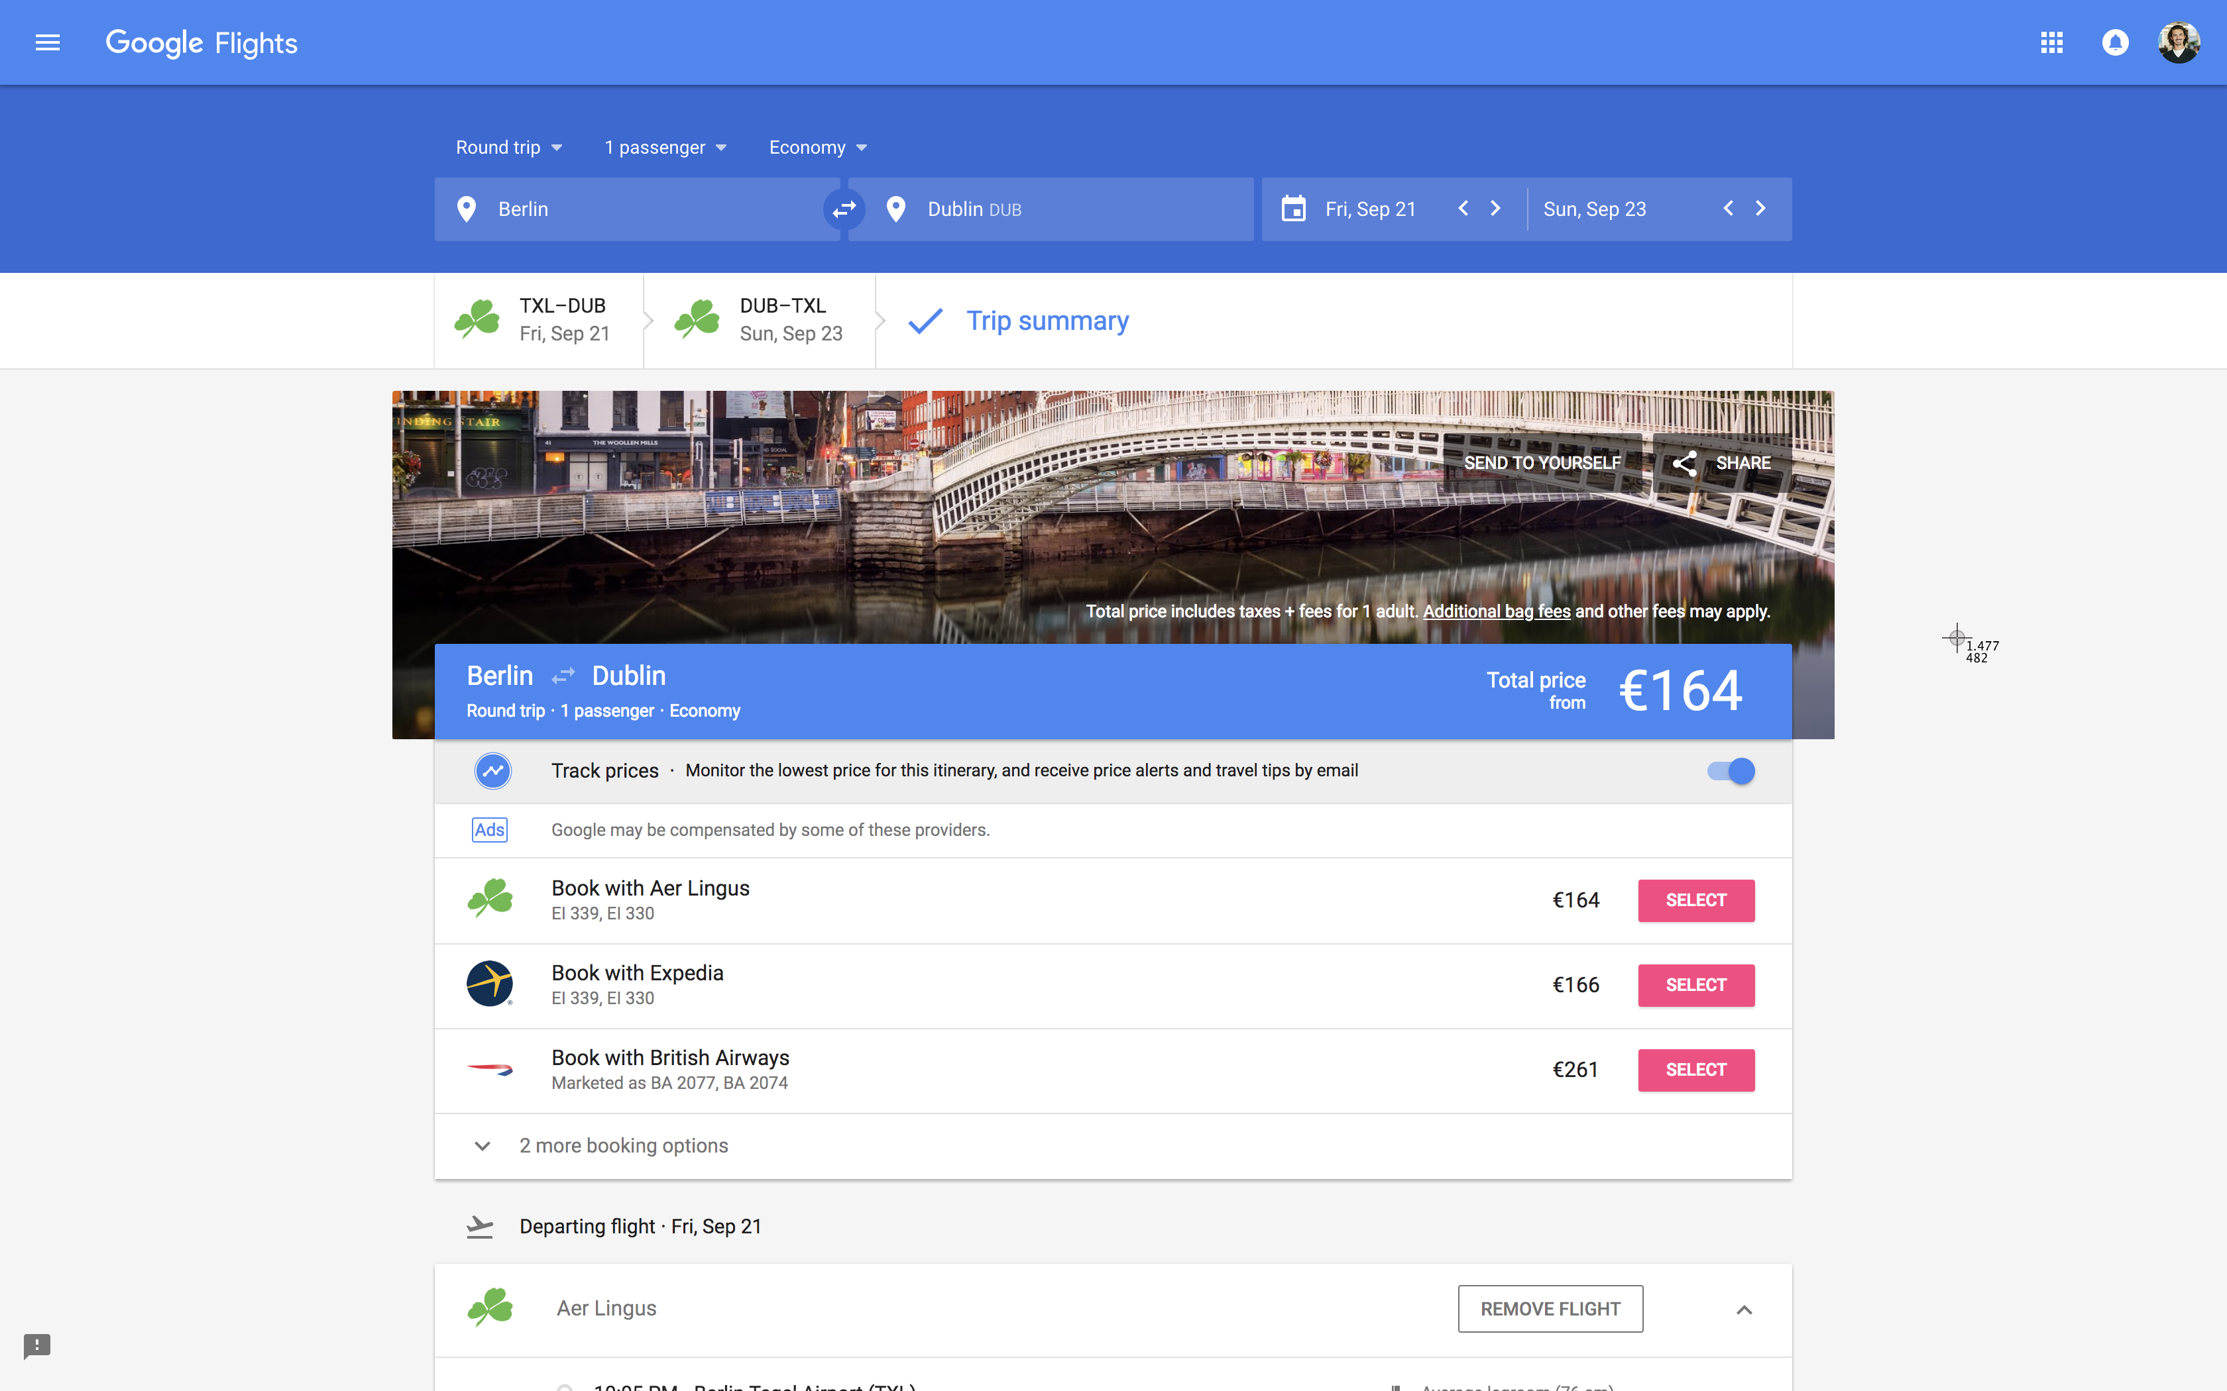2227x1391 pixels.
Task: Click the calendar icon beside the departure date
Action: pyautogui.click(x=1294, y=209)
